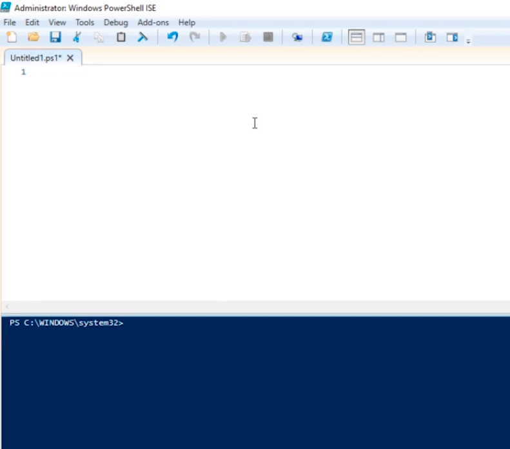
Task: Open New Remote PowerShell Tab icon
Action: pyautogui.click(x=297, y=37)
